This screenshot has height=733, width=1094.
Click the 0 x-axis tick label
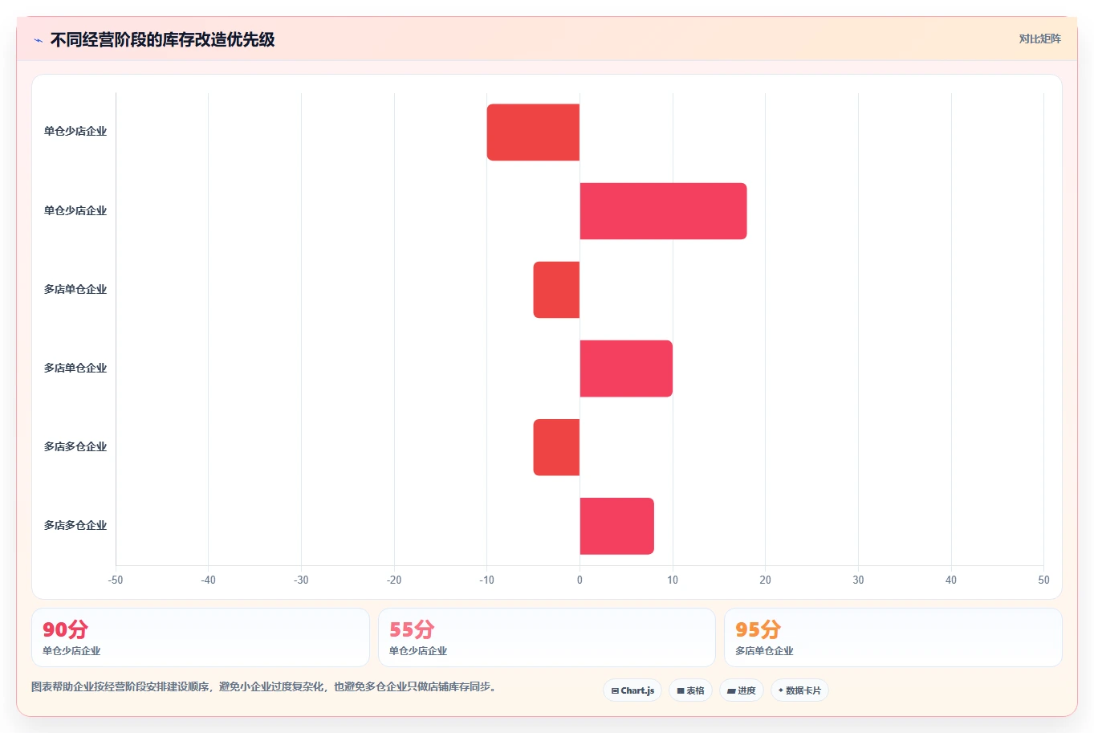(x=580, y=580)
